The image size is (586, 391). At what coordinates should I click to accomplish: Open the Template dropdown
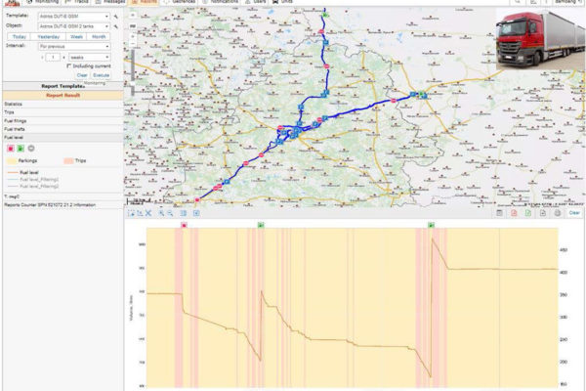point(74,17)
